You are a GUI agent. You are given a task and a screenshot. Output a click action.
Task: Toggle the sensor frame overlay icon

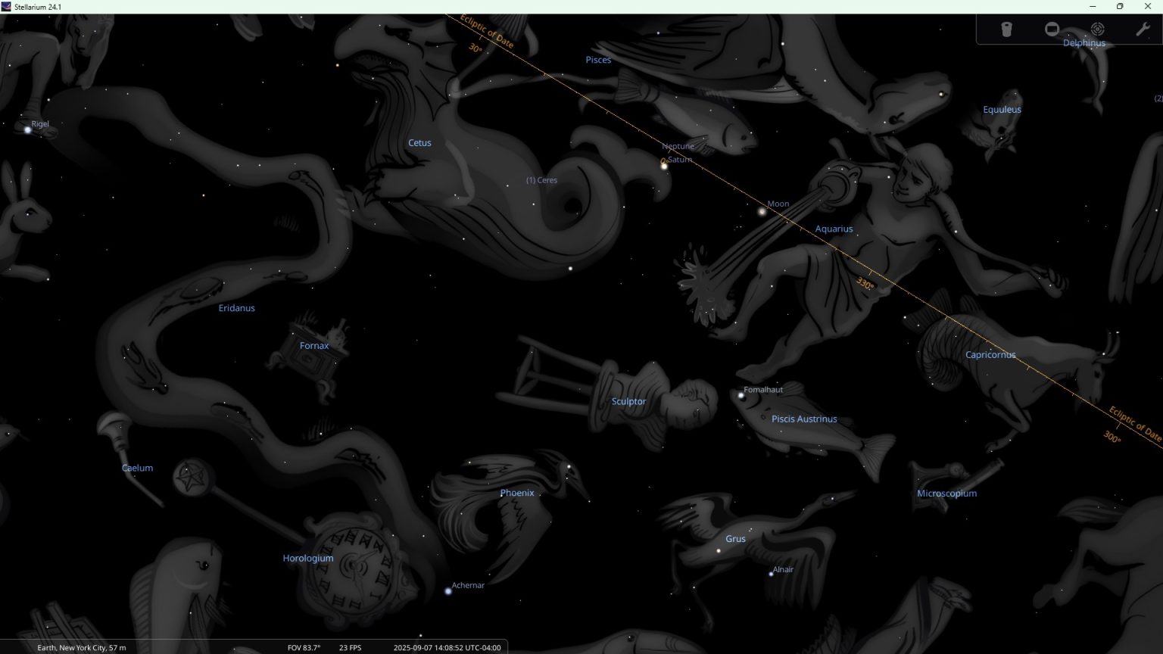tap(1052, 30)
